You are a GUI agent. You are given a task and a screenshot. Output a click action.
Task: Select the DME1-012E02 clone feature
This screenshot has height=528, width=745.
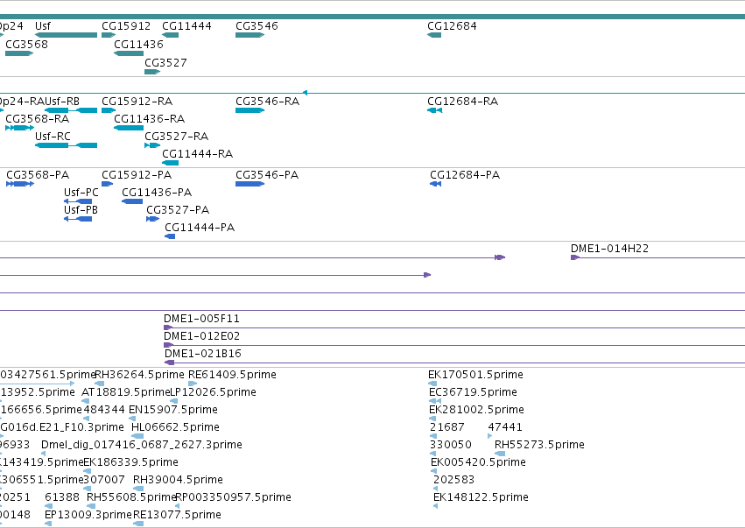pyautogui.click(x=454, y=345)
